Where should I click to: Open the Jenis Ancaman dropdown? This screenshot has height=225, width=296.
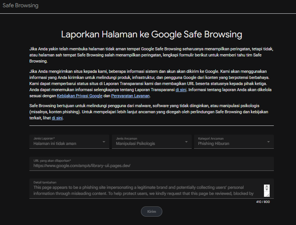(152, 141)
